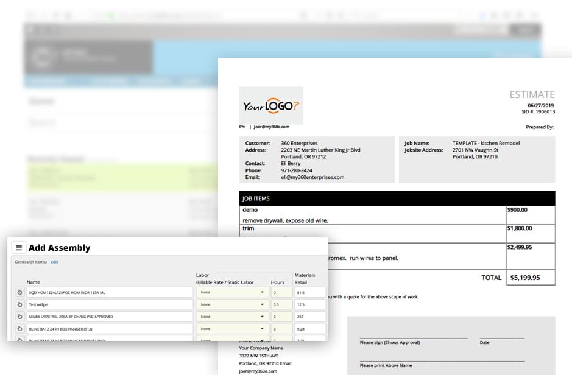Click phone number 971-280-2424
The height and width of the screenshot is (375, 572).
297,170
